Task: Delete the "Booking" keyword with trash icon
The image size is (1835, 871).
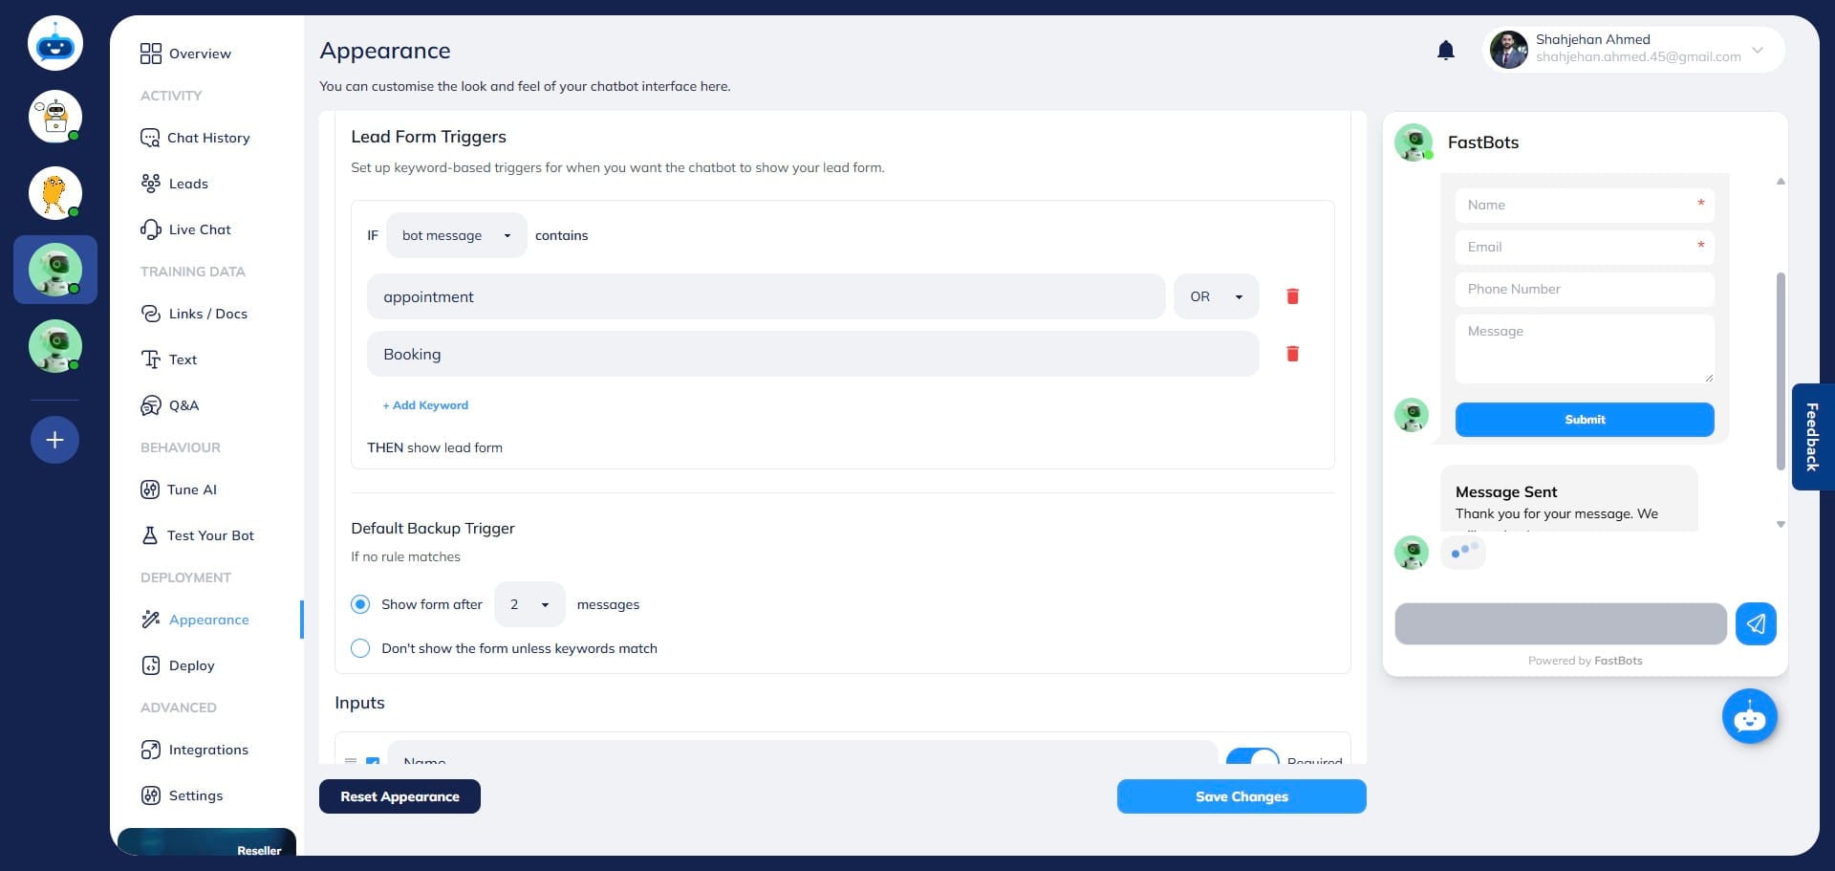Action: tap(1292, 354)
